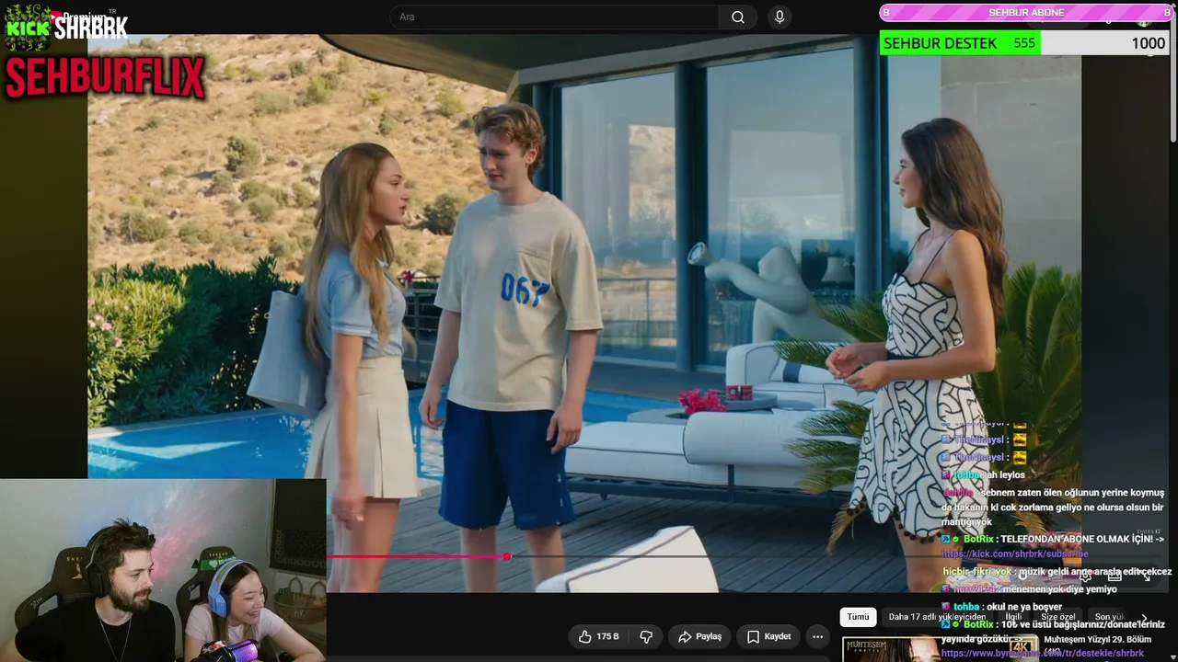The height and width of the screenshot is (662, 1178).
Task: Click the scrollbar down arrow
Action: coord(1173,656)
